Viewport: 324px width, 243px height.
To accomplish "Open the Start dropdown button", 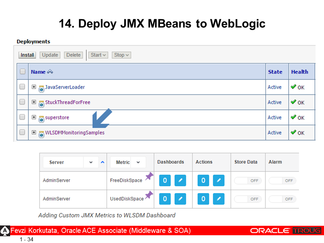I will click(99, 55).
